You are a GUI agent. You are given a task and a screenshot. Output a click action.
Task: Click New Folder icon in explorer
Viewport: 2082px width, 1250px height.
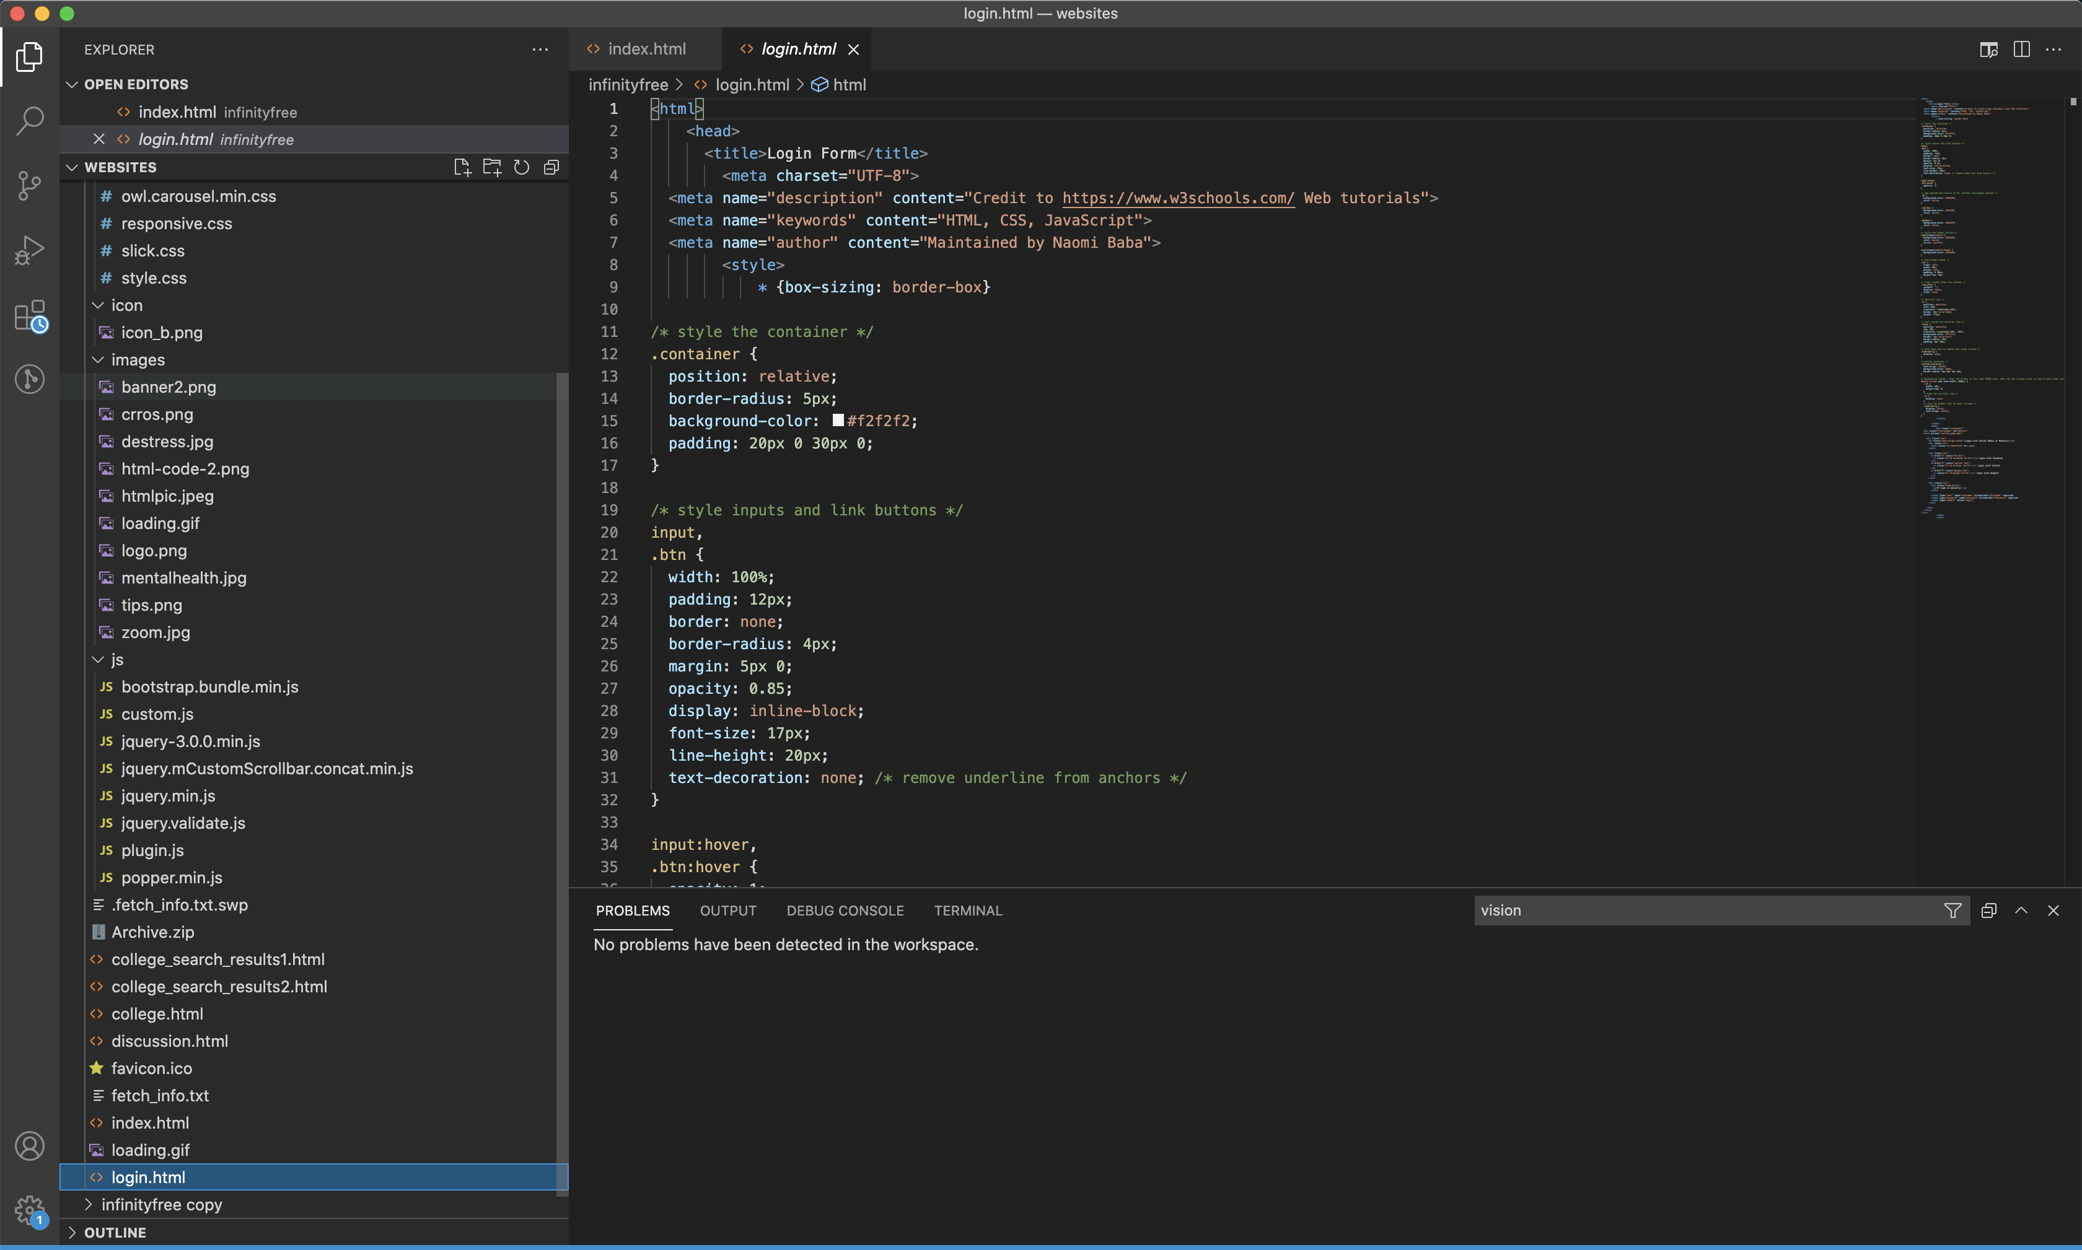pos(492,167)
